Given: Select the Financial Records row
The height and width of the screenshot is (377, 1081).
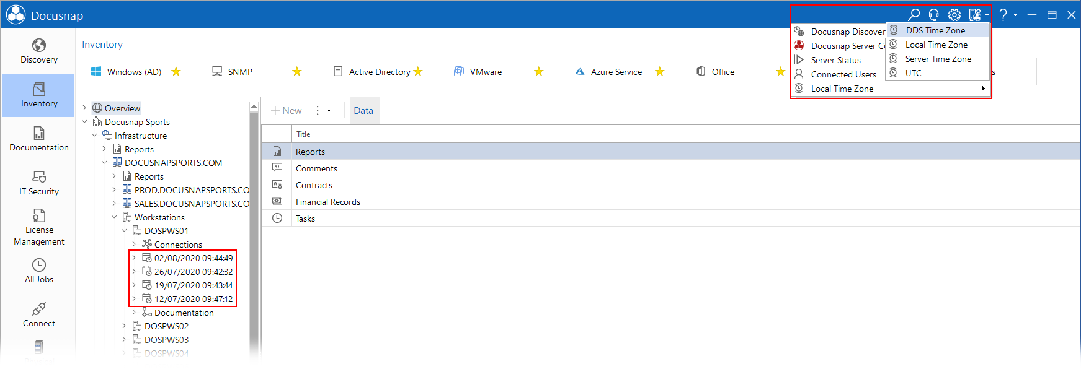Looking at the screenshot, I should pyautogui.click(x=670, y=202).
